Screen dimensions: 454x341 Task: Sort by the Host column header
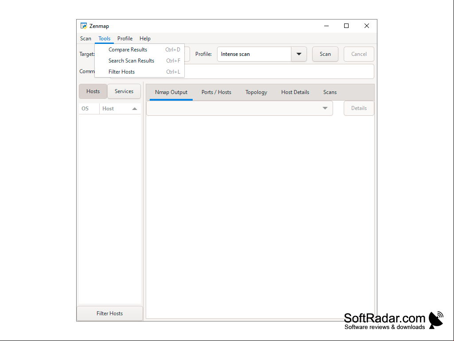coord(120,109)
